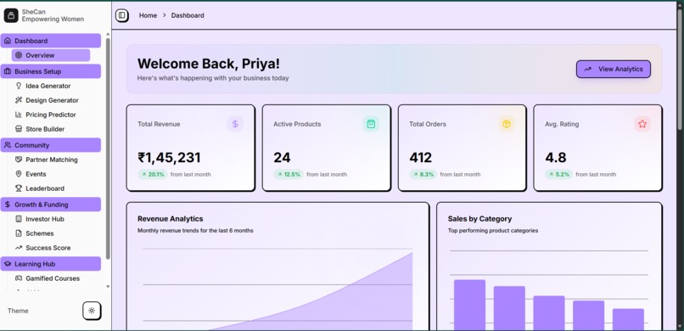The height and width of the screenshot is (331, 684).
Task: Open Partner Matching page
Action: (x=51, y=160)
